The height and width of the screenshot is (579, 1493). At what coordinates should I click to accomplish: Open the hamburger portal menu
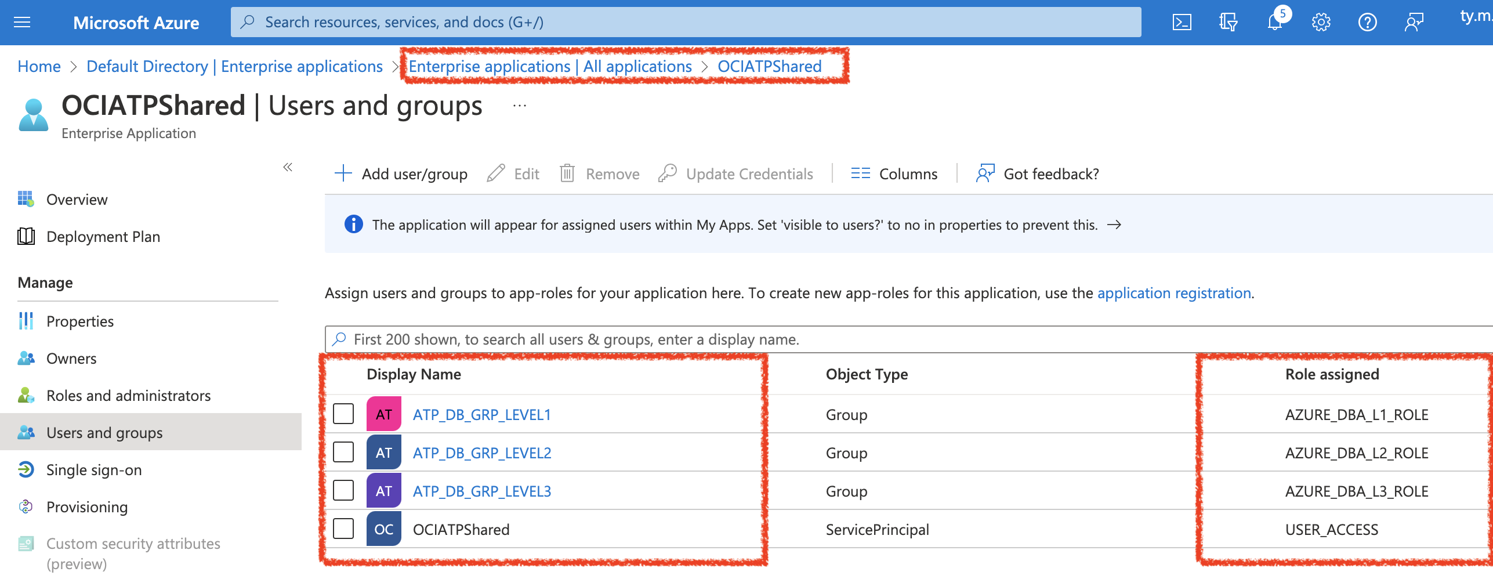tap(22, 23)
